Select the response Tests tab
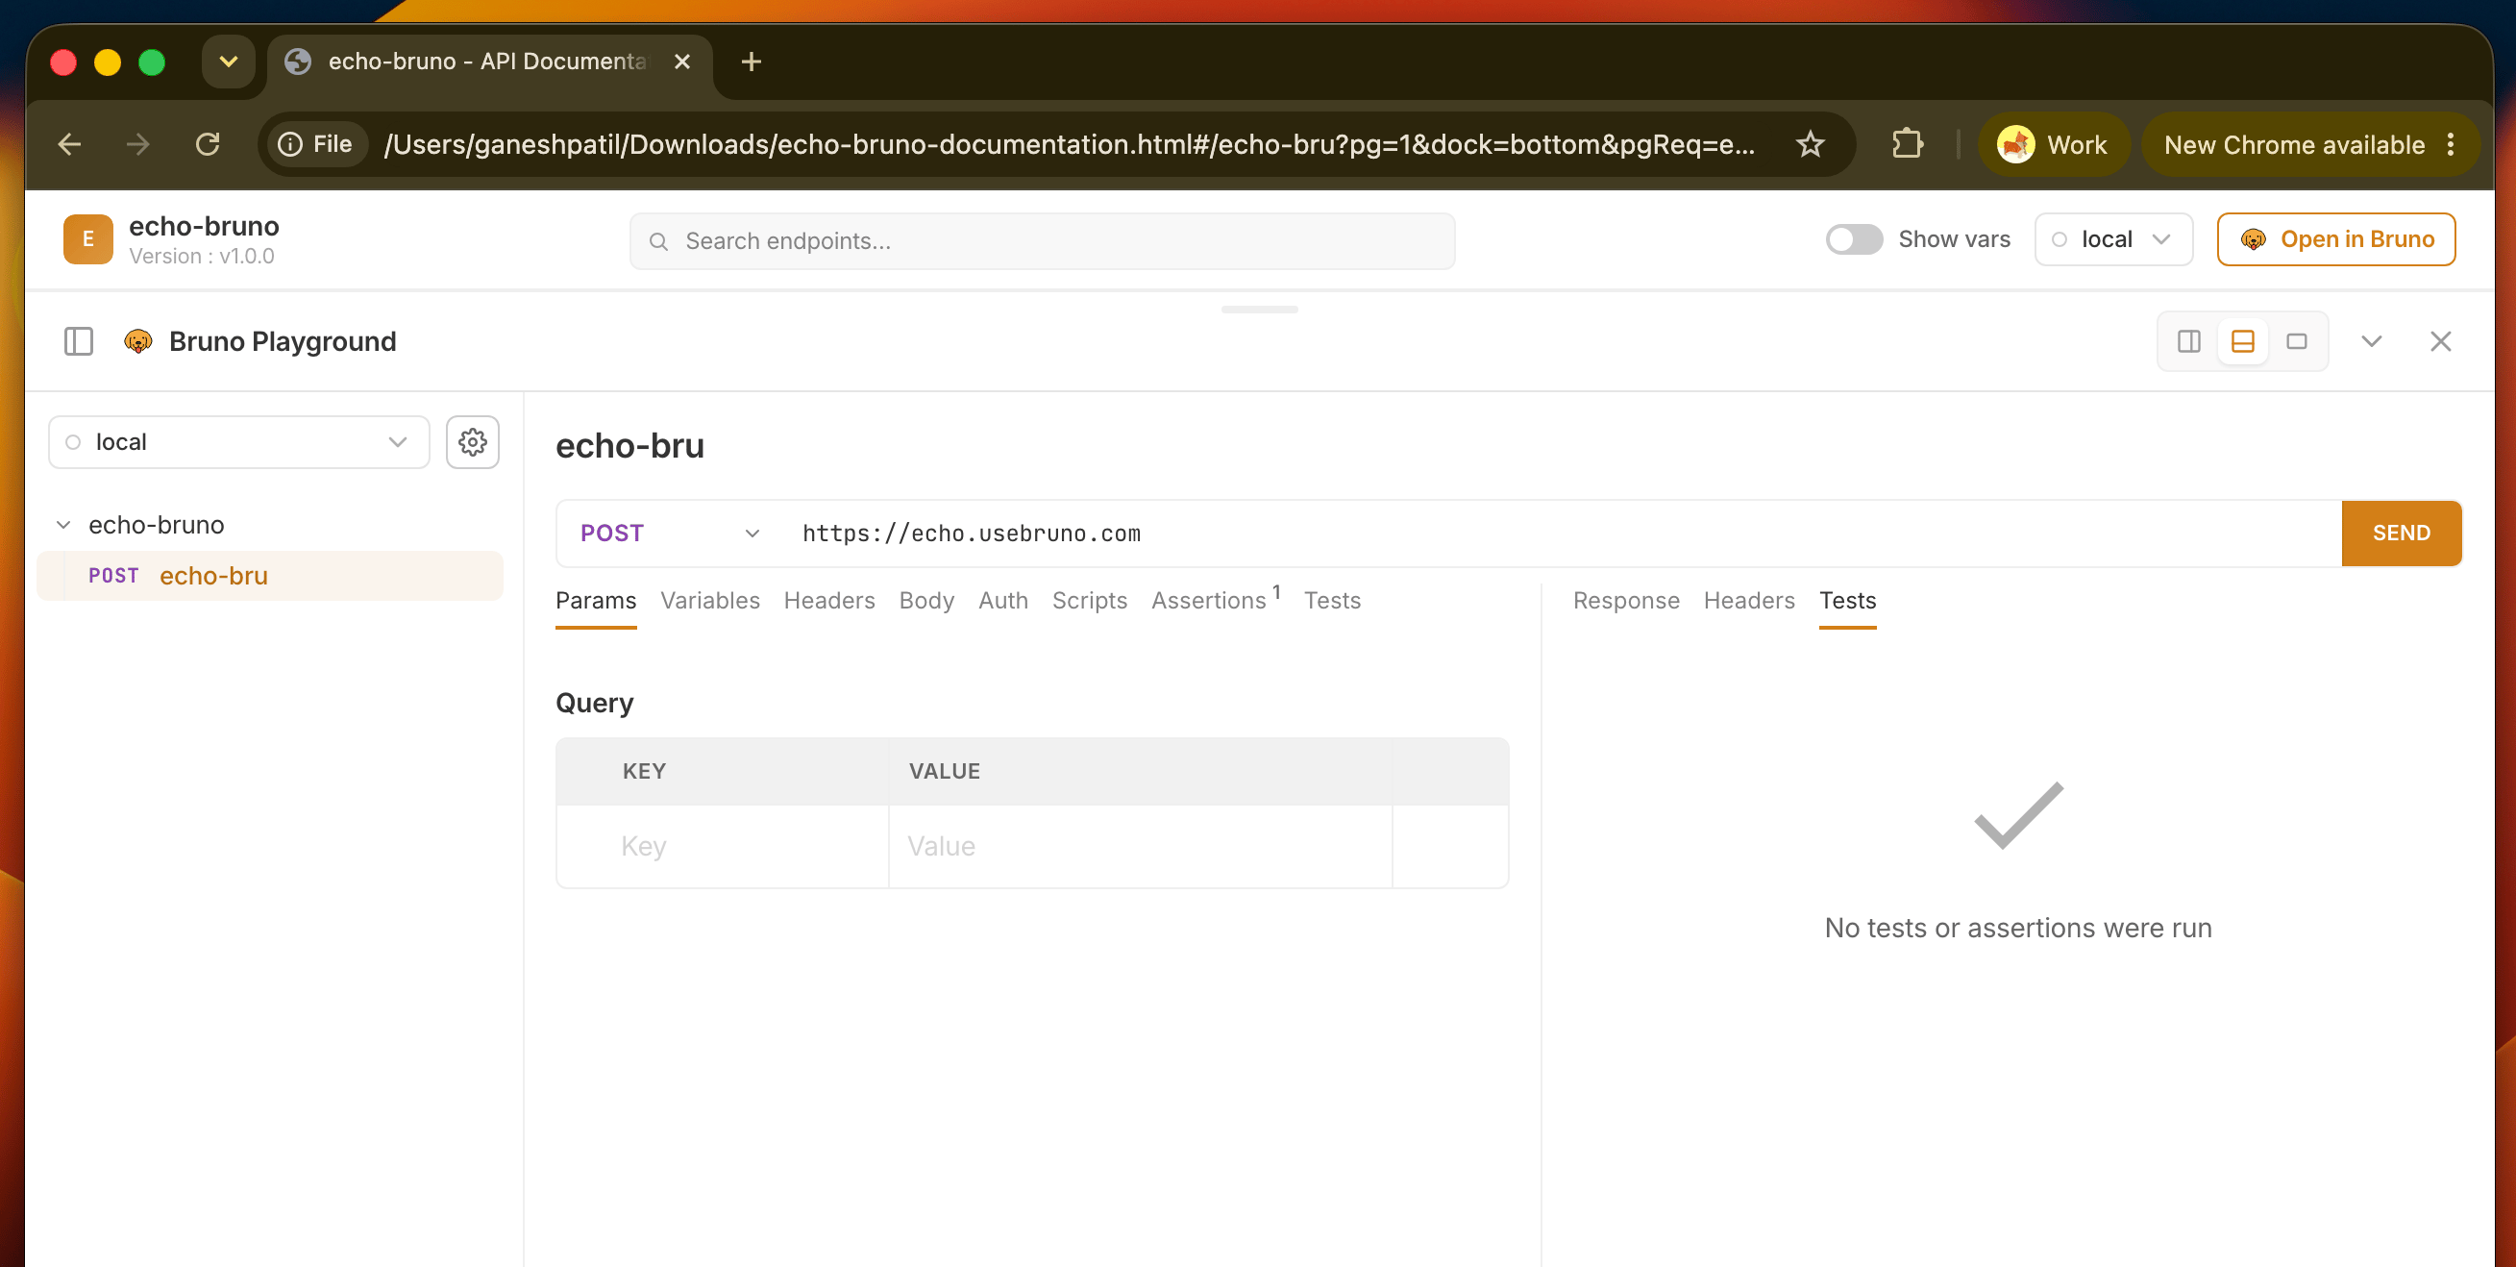2516x1267 pixels. [x=1847, y=601]
